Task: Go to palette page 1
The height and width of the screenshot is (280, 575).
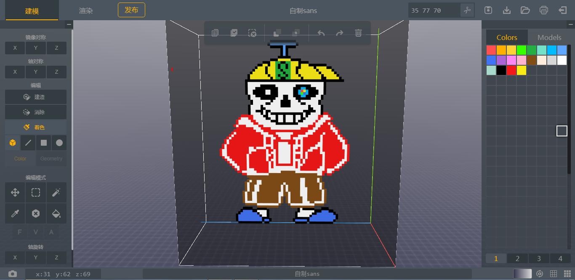Action: 496,259
